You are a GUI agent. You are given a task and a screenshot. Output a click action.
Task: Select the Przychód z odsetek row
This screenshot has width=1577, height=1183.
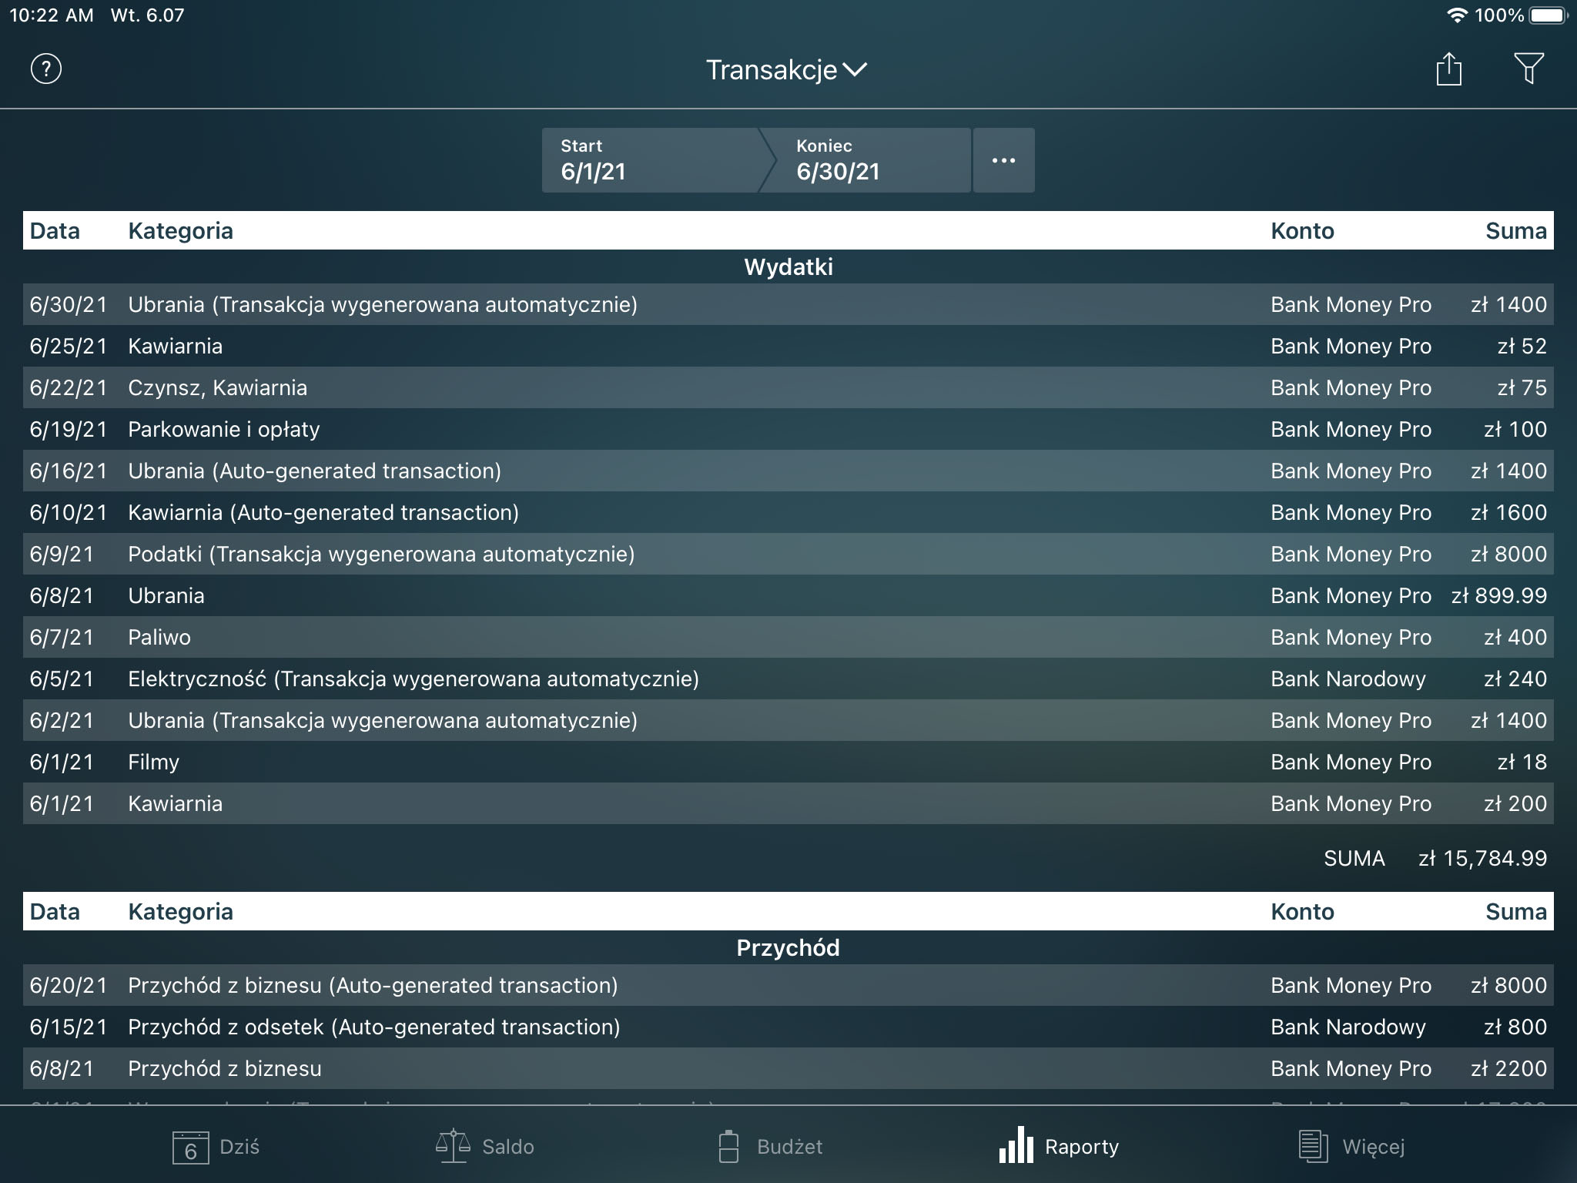pos(788,1027)
